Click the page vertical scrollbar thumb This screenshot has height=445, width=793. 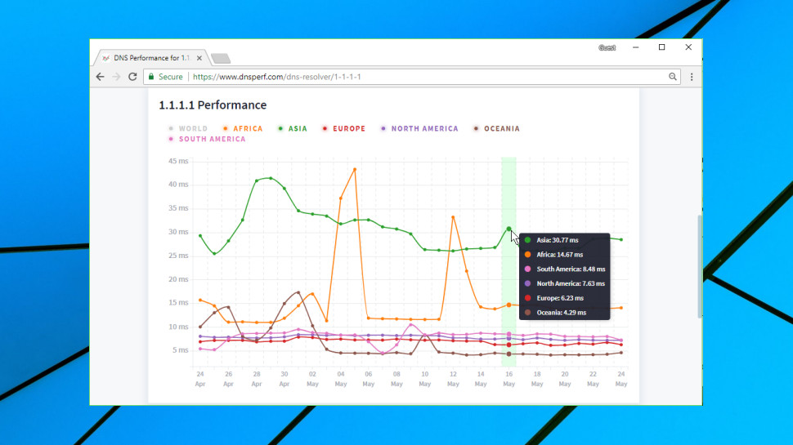(700, 266)
